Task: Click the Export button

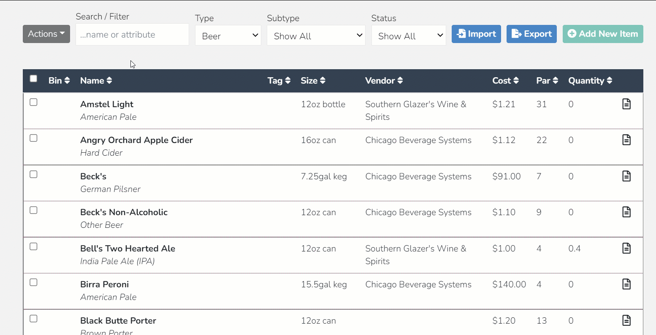Action: (x=531, y=34)
